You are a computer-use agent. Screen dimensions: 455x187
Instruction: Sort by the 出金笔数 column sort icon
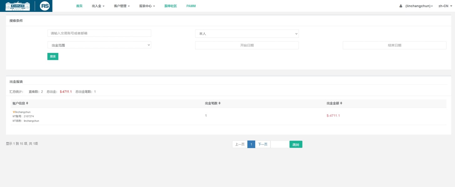(x=220, y=103)
